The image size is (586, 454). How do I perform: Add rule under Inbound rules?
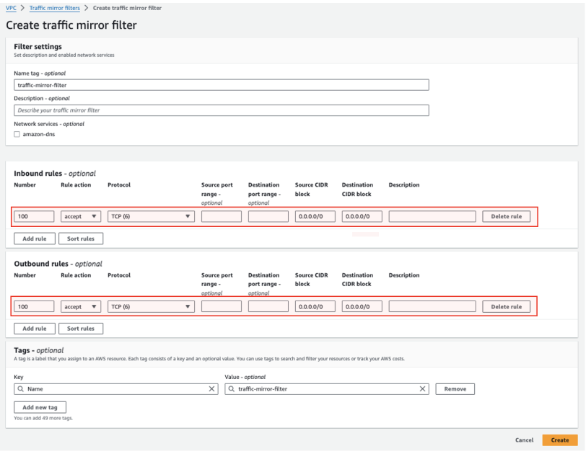33,239
